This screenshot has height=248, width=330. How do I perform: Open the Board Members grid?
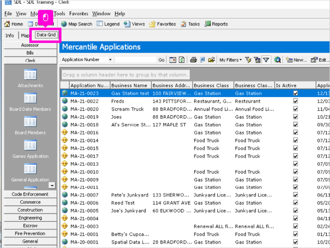coord(30,125)
